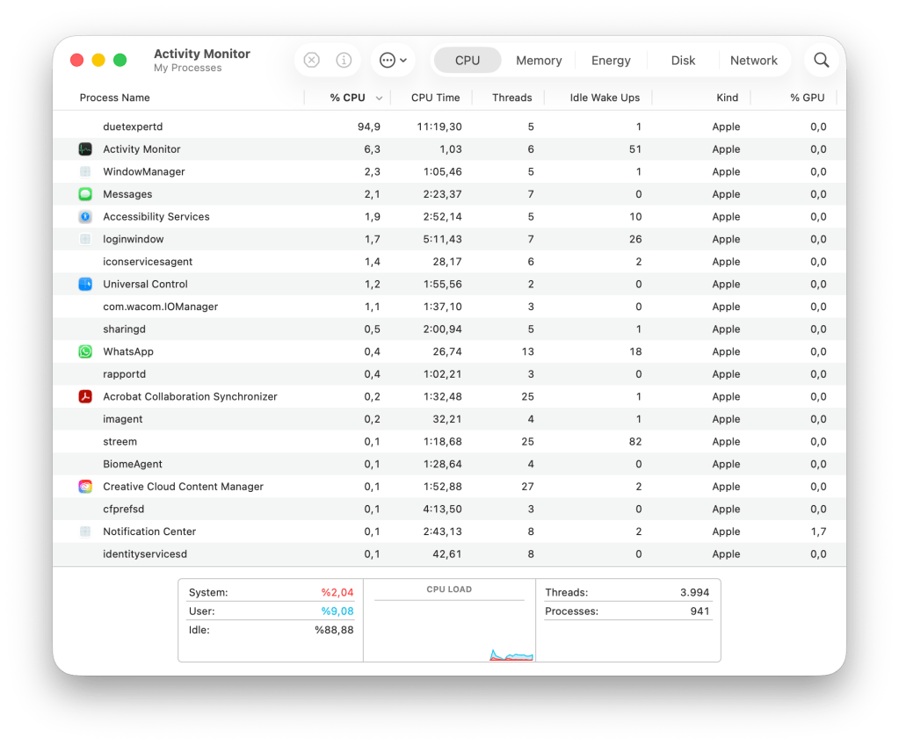
Task: Click the Messages app icon
Action: 85,194
